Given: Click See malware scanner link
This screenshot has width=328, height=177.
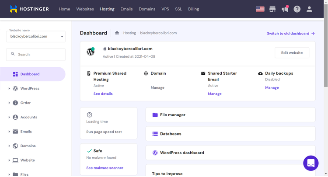Looking at the screenshot, I should [105, 168].
